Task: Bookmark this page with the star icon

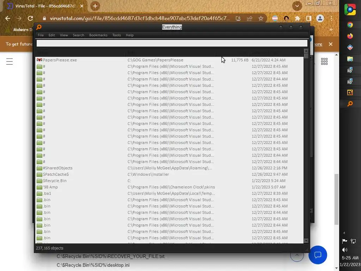Action: coord(261,18)
